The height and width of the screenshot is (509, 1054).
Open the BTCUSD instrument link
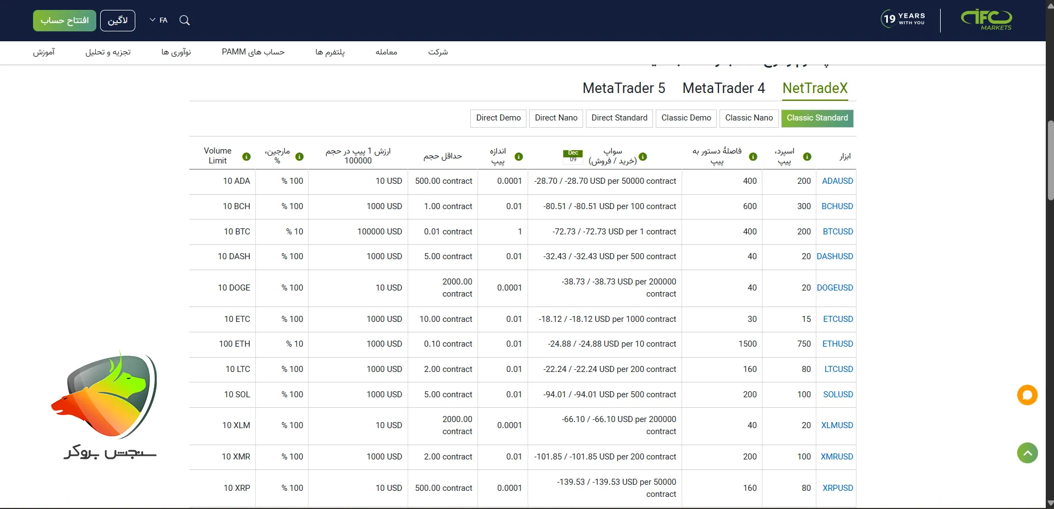[837, 232]
